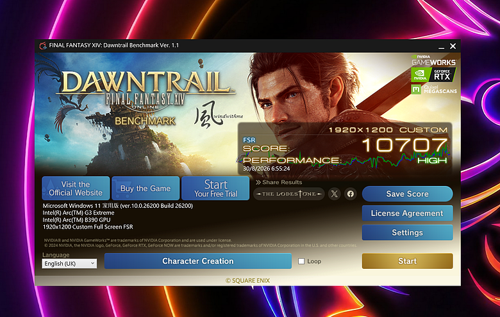This screenshot has width=500, height=317.
Task: Click 1920x1200 Custom Full Screen FSR line
Action: click(x=88, y=227)
